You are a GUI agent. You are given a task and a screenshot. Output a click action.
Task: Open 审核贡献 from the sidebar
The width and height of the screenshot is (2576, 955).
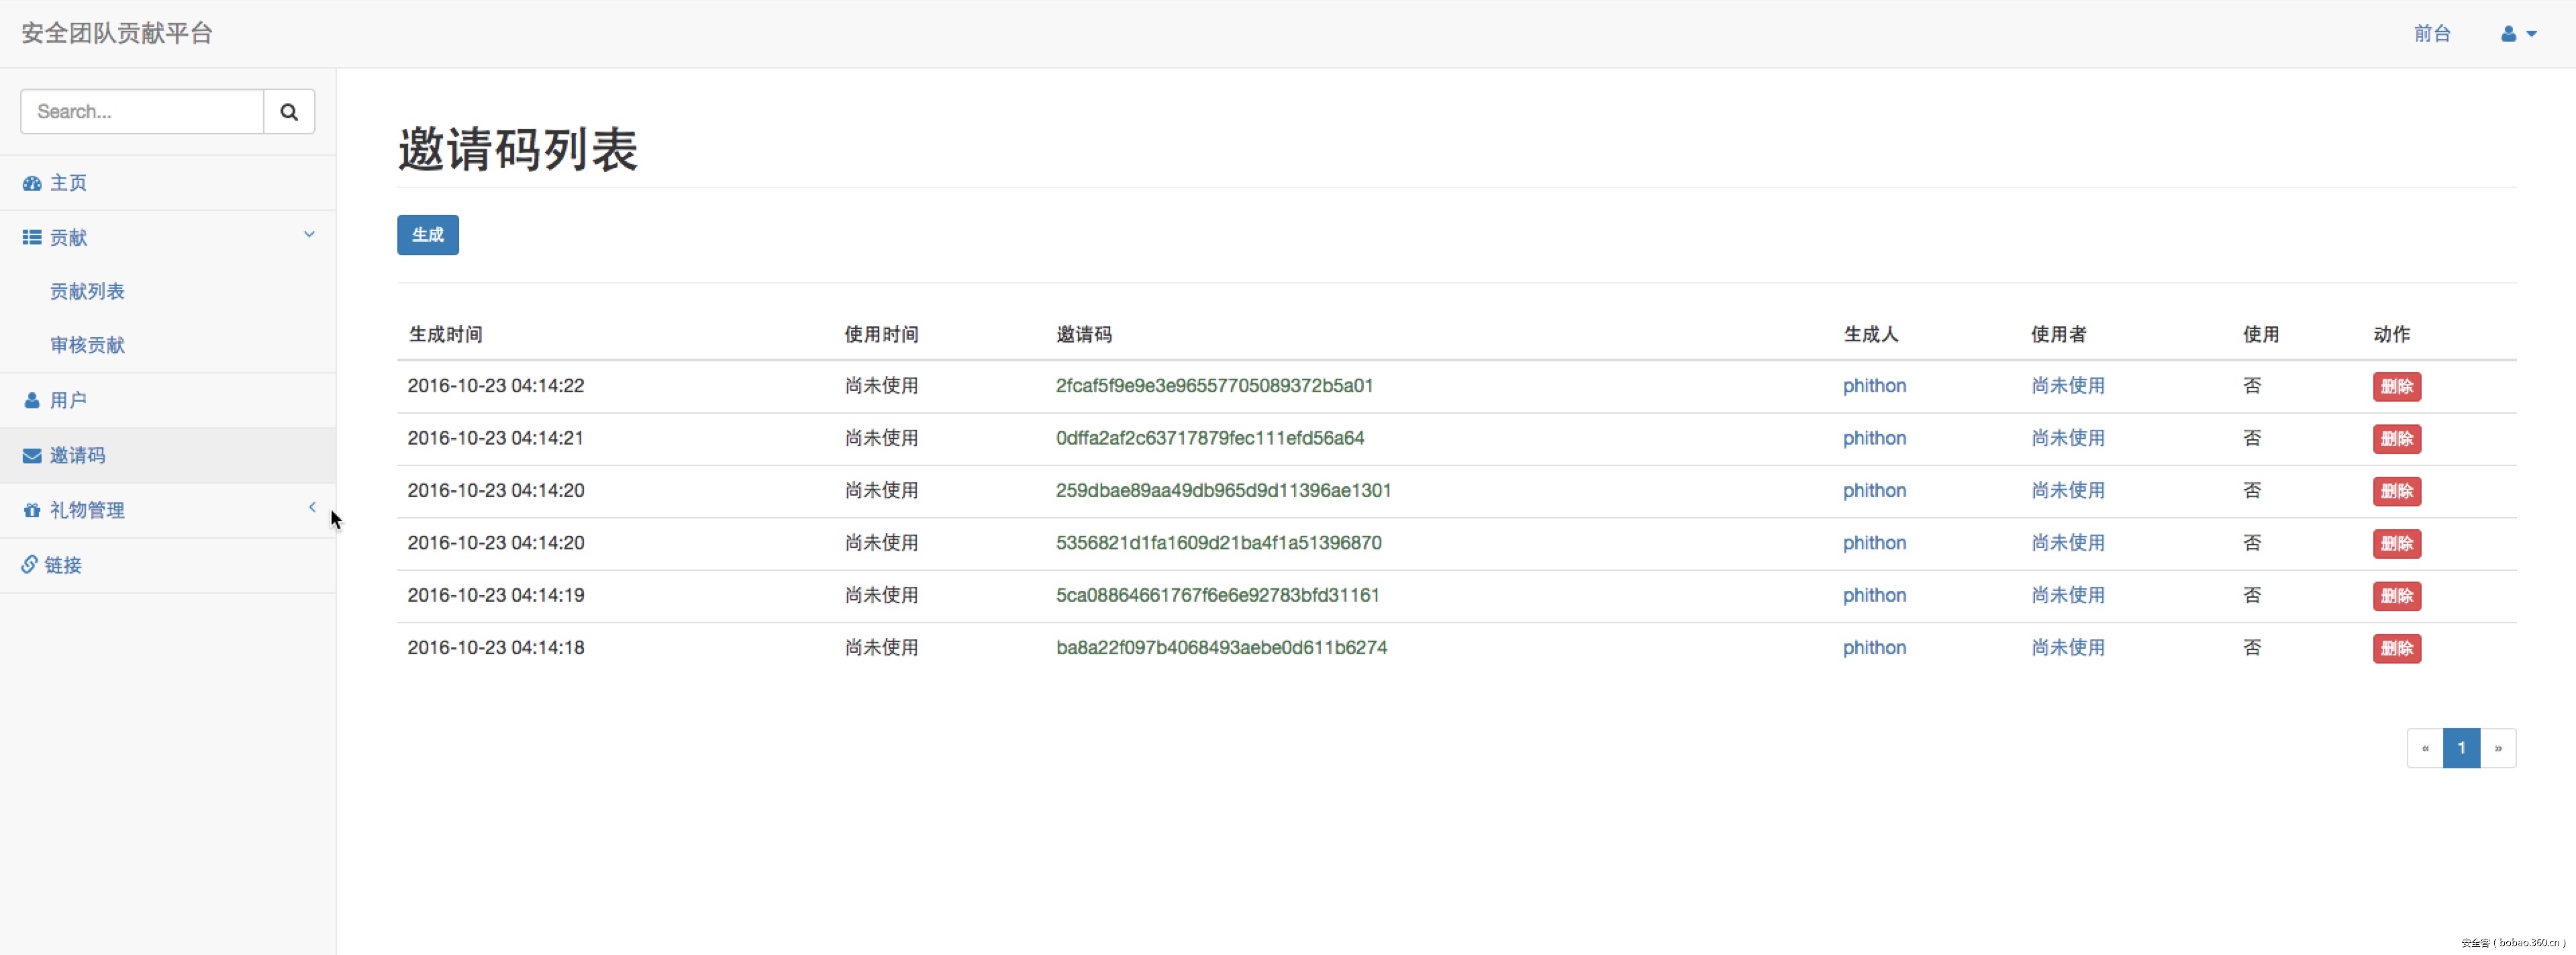click(x=88, y=345)
